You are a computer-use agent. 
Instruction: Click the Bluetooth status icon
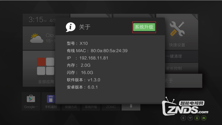tap(183, 118)
